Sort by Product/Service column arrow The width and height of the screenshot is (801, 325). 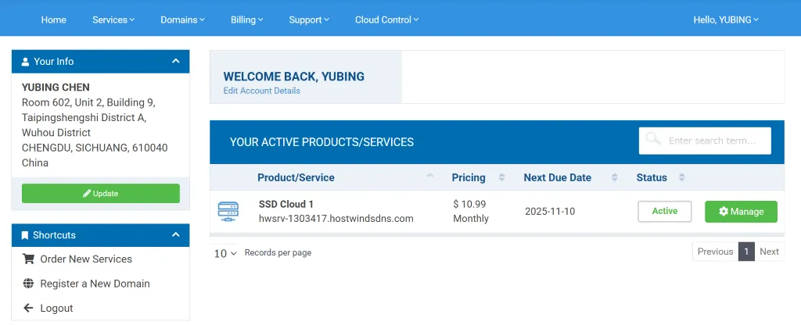tap(430, 177)
